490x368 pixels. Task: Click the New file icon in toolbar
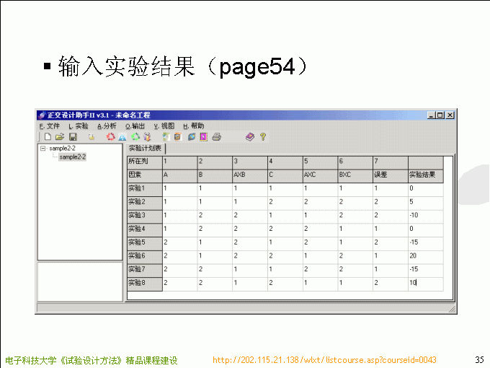pos(48,136)
